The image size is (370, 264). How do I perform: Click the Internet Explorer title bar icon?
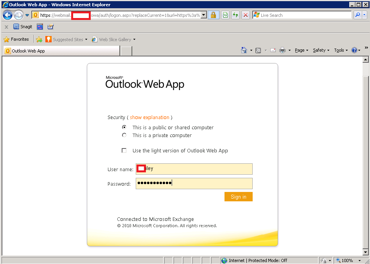[5, 4]
